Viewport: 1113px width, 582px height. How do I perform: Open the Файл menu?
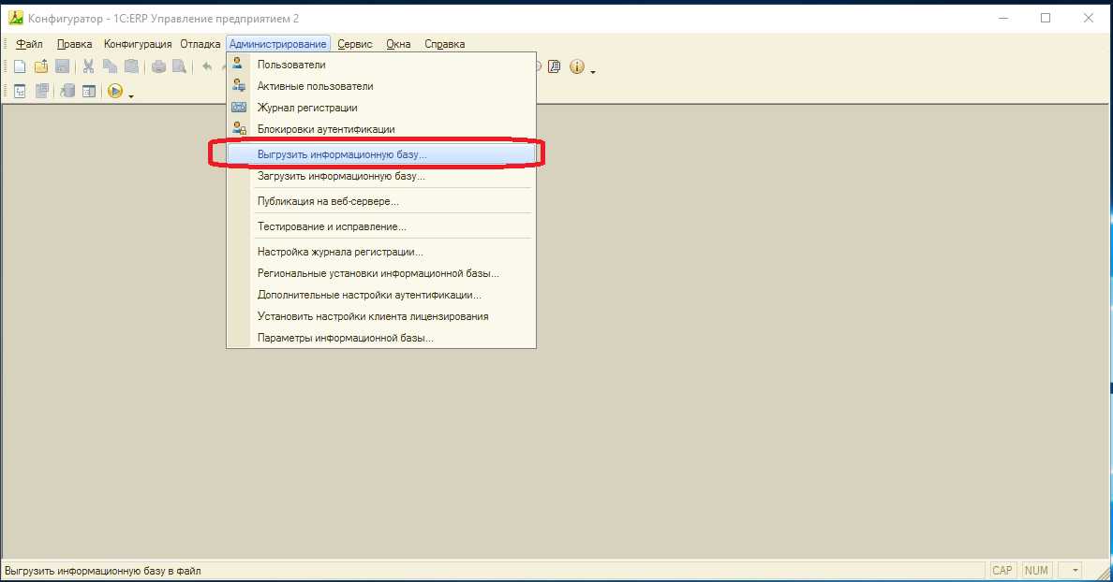[x=29, y=44]
